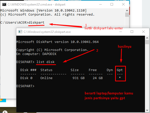Click 'Microsoft DiskPart version 10.0.19041.964' text
Viewport: 150px width, 113px height.
(x=58, y=42)
